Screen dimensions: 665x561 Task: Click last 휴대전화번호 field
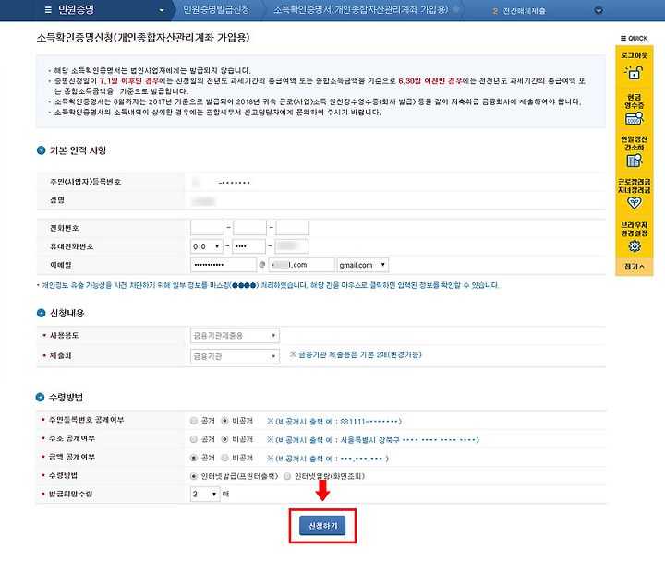(291, 246)
